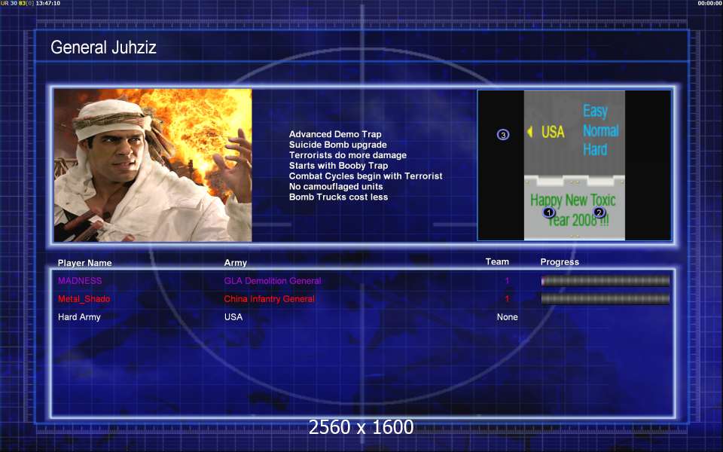The image size is (723, 452).
Task: Click start position marker 2 on map
Action: click(599, 212)
